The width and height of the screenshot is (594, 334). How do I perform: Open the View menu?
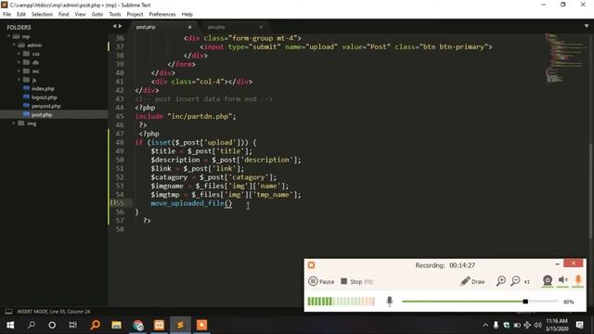[x=80, y=14]
